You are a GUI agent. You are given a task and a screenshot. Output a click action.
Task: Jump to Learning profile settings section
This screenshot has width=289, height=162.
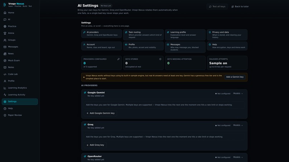(185, 35)
